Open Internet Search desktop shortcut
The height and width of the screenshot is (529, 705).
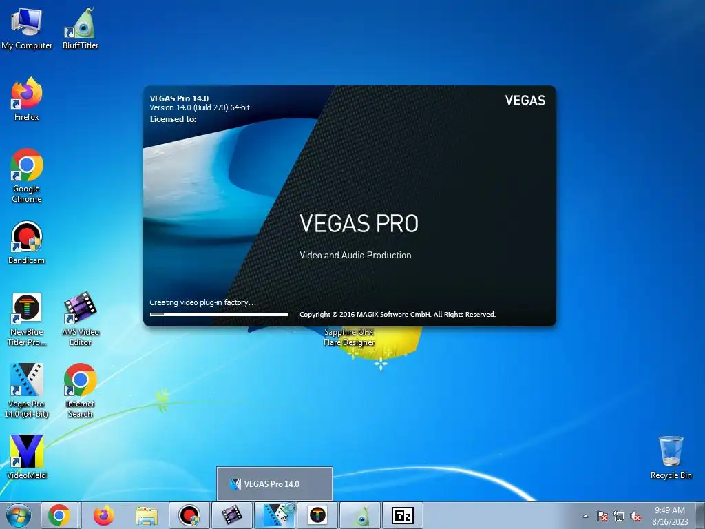click(81, 391)
